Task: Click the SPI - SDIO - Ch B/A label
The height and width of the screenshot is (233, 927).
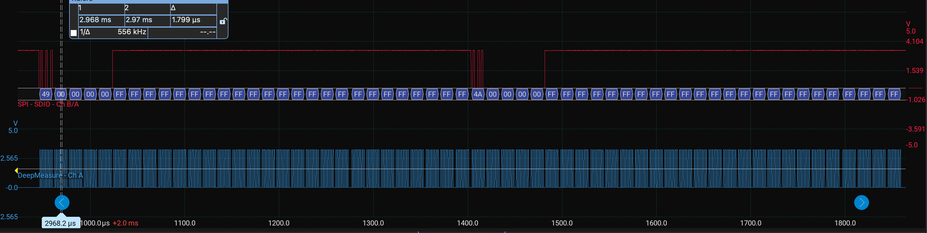Action: [48, 104]
